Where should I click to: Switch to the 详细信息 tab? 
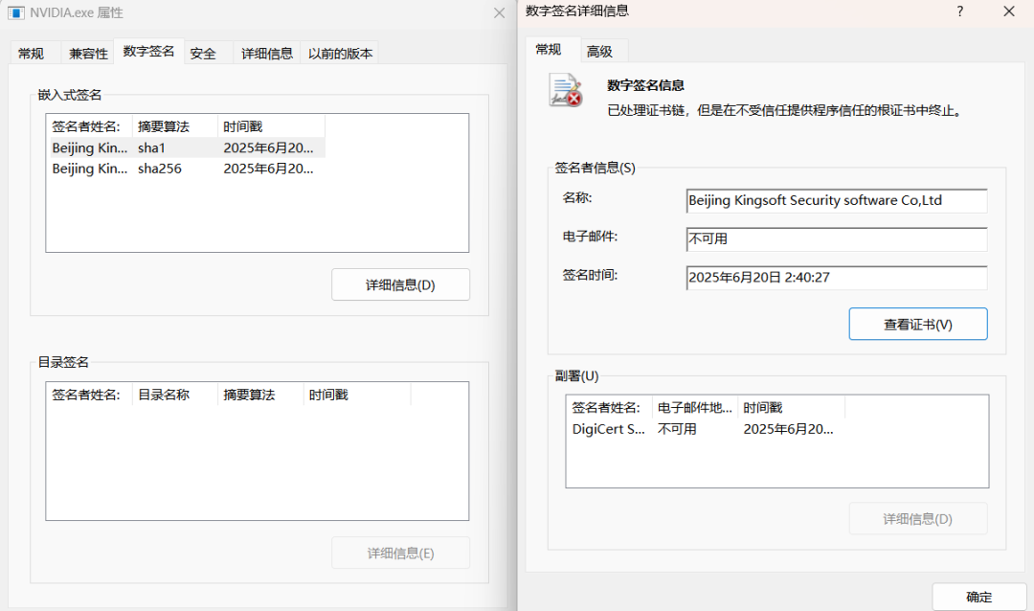[x=266, y=54]
